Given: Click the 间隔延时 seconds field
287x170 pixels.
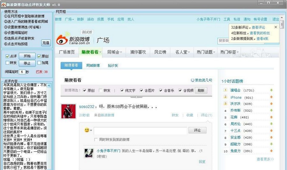Looking at the screenshot, I should (x=22, y=72).
